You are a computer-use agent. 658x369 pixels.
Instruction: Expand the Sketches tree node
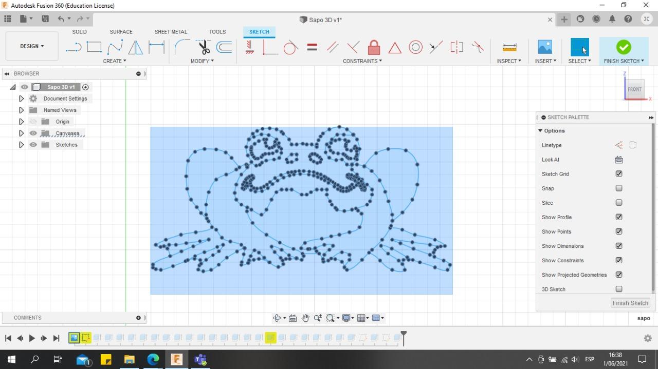(21, 145)
